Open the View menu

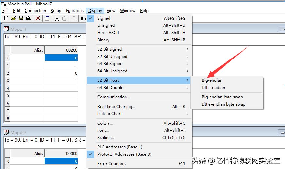tap(111, 11)
